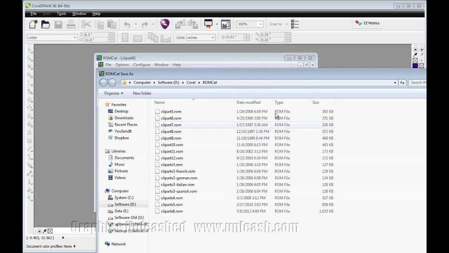This screenshot has height=253, width=449.
Task: Click the nudge offset field showing 0.01
Action: click(235, 37)
